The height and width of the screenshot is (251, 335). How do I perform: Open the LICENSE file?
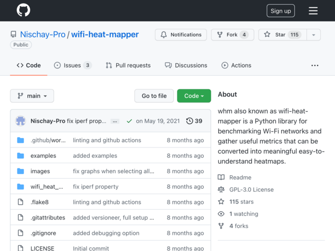coord(42,248)
